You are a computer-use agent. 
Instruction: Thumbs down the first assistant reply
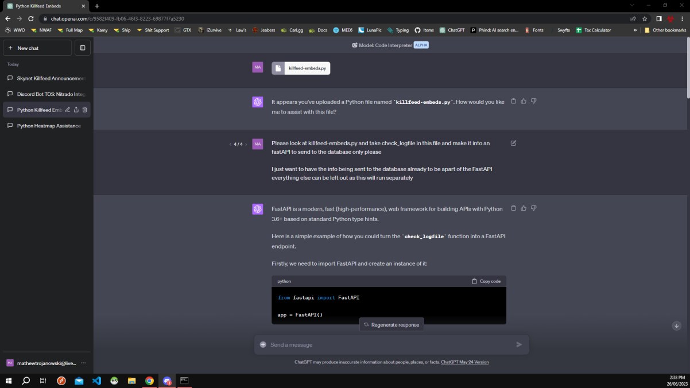click(x=533, y=101)
